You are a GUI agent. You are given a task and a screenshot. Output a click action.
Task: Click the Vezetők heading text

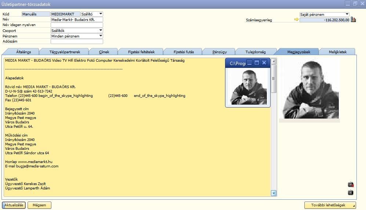click(x=11, y=179)
